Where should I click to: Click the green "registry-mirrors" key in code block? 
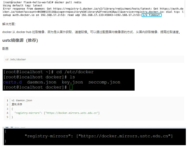28,113
